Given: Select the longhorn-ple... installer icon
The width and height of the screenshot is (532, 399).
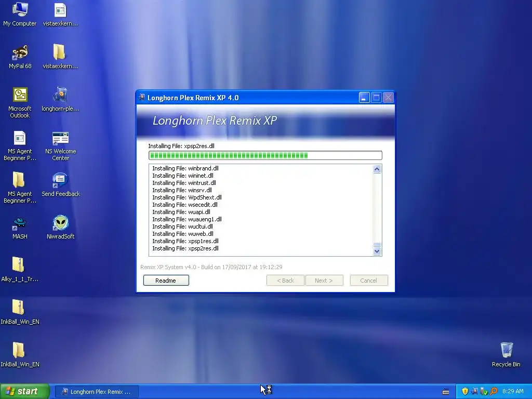Looking at the screenshot, I should coord(60,99).
